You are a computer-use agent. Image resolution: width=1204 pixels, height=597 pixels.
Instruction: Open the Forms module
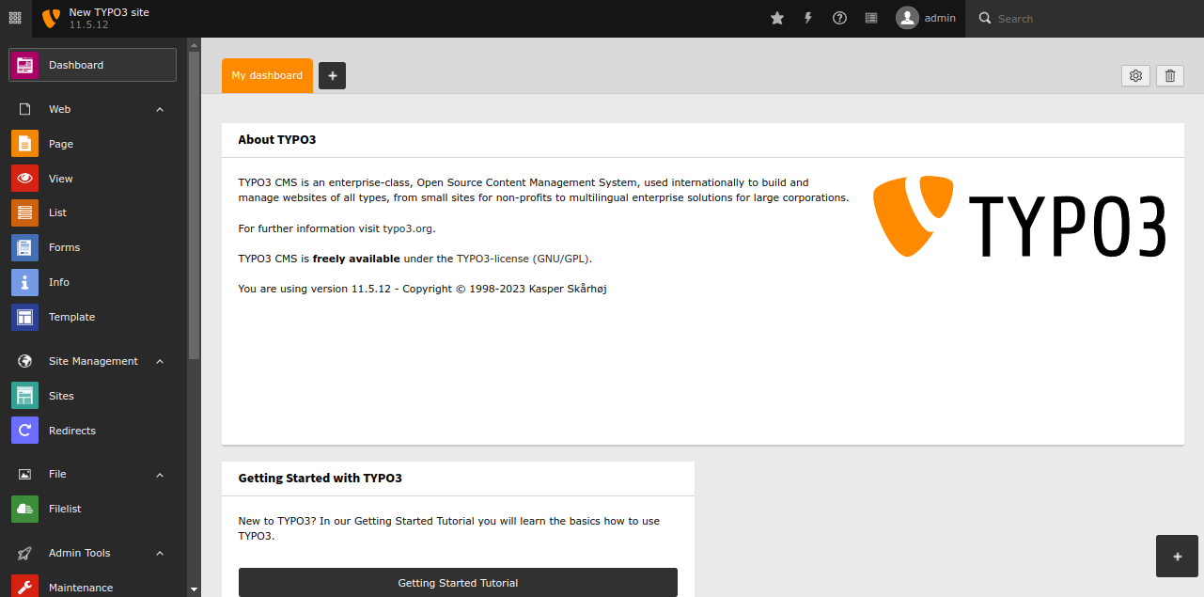[93, 247]
